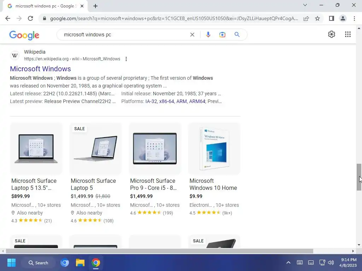The image size is (362, 271).
Task: Open Google quick settings gear
Action: click(x=332, y=34)
